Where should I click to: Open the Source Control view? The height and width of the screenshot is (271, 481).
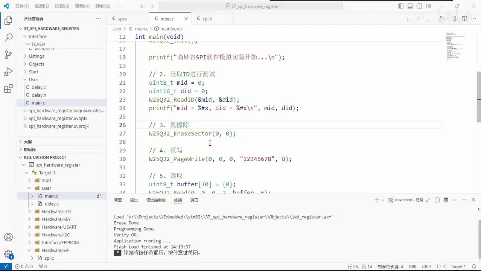(8, 55)
